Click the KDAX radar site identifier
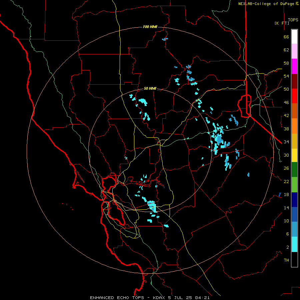The width and height of the screenshot is (300, 300). pyautogui.click(x=159, y=298)
